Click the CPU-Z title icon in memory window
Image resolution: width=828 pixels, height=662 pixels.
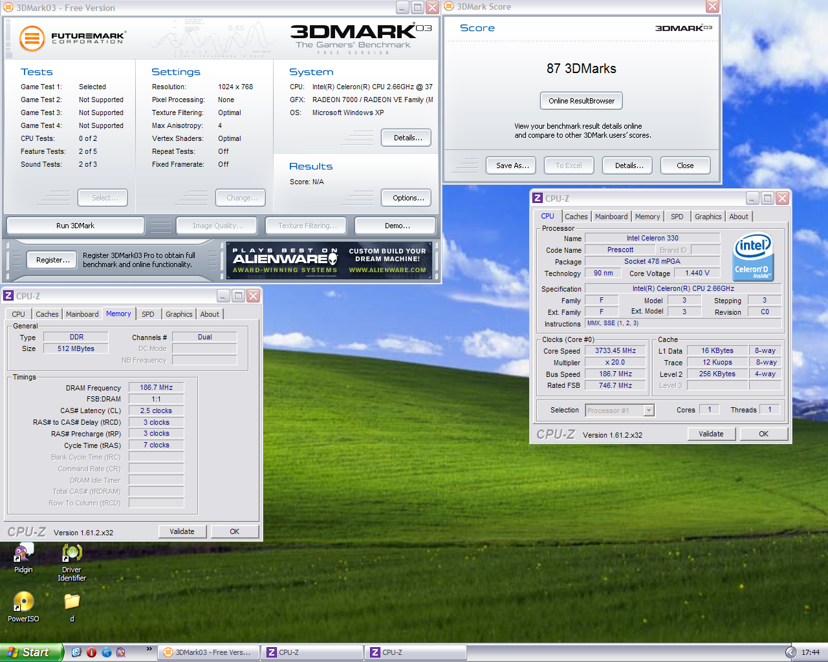click(8, 295)
